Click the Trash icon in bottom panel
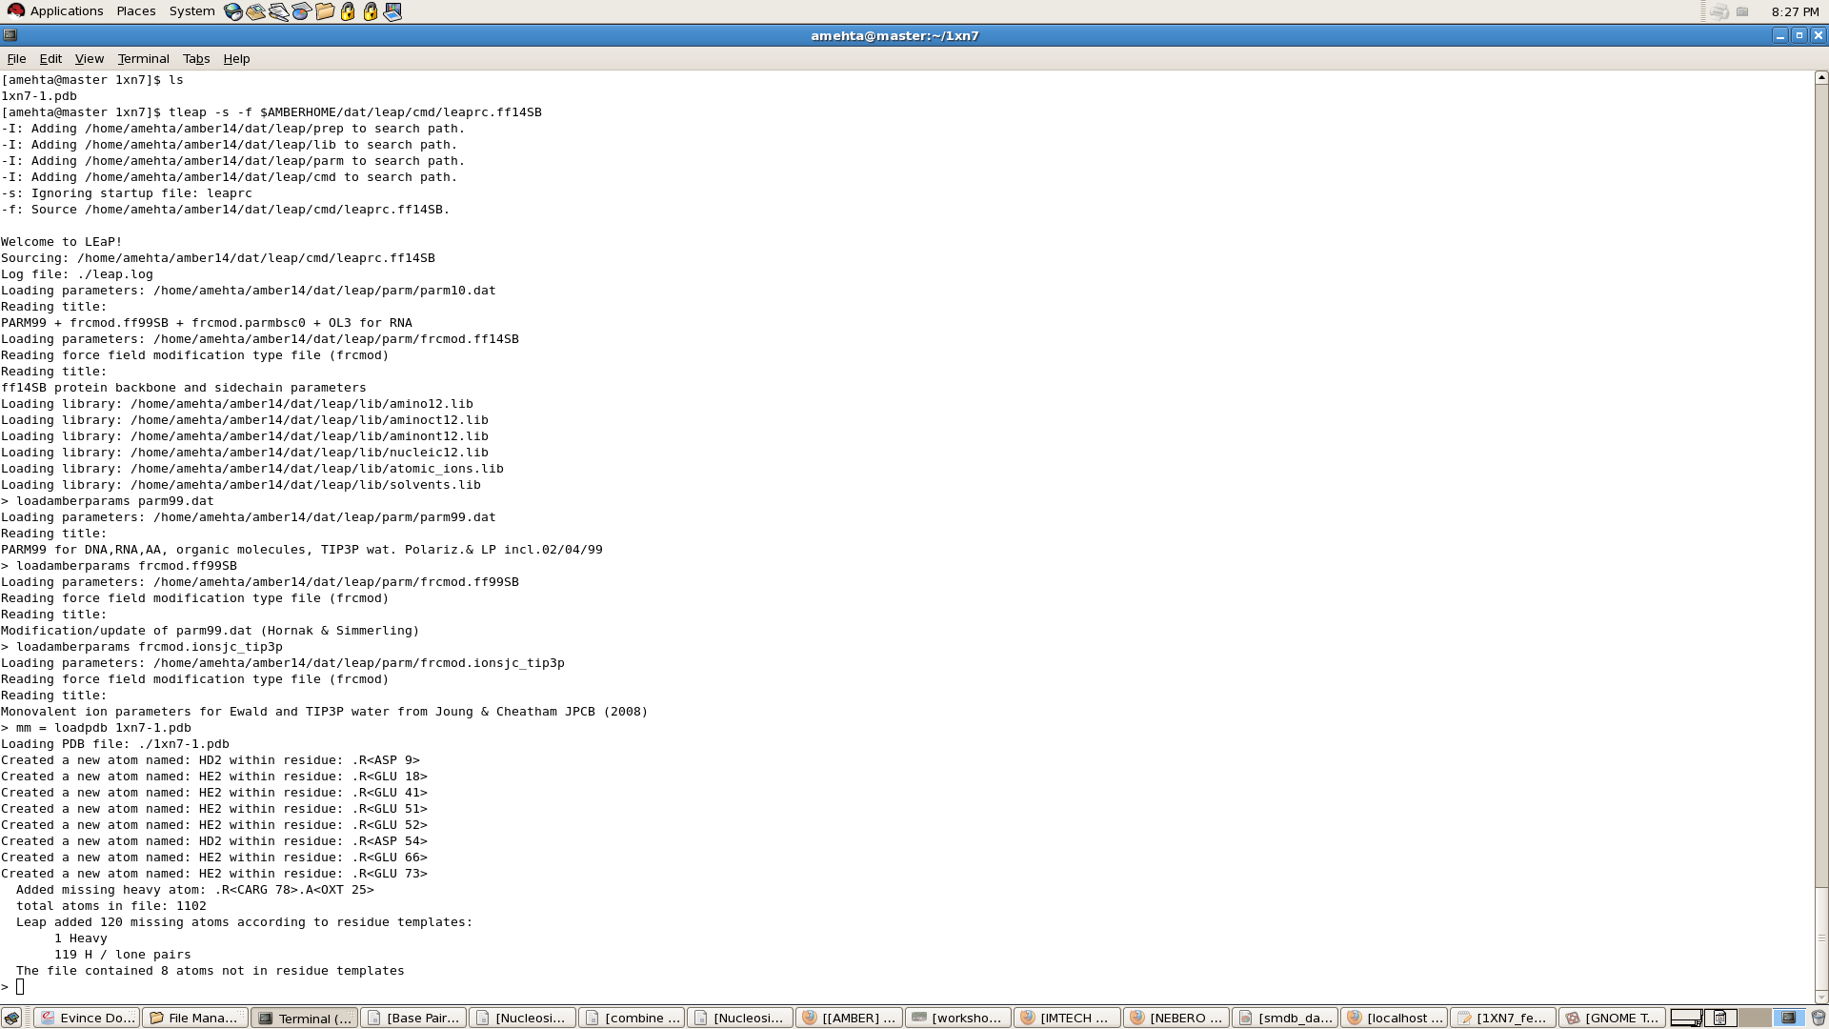 pos(1818,1018)
